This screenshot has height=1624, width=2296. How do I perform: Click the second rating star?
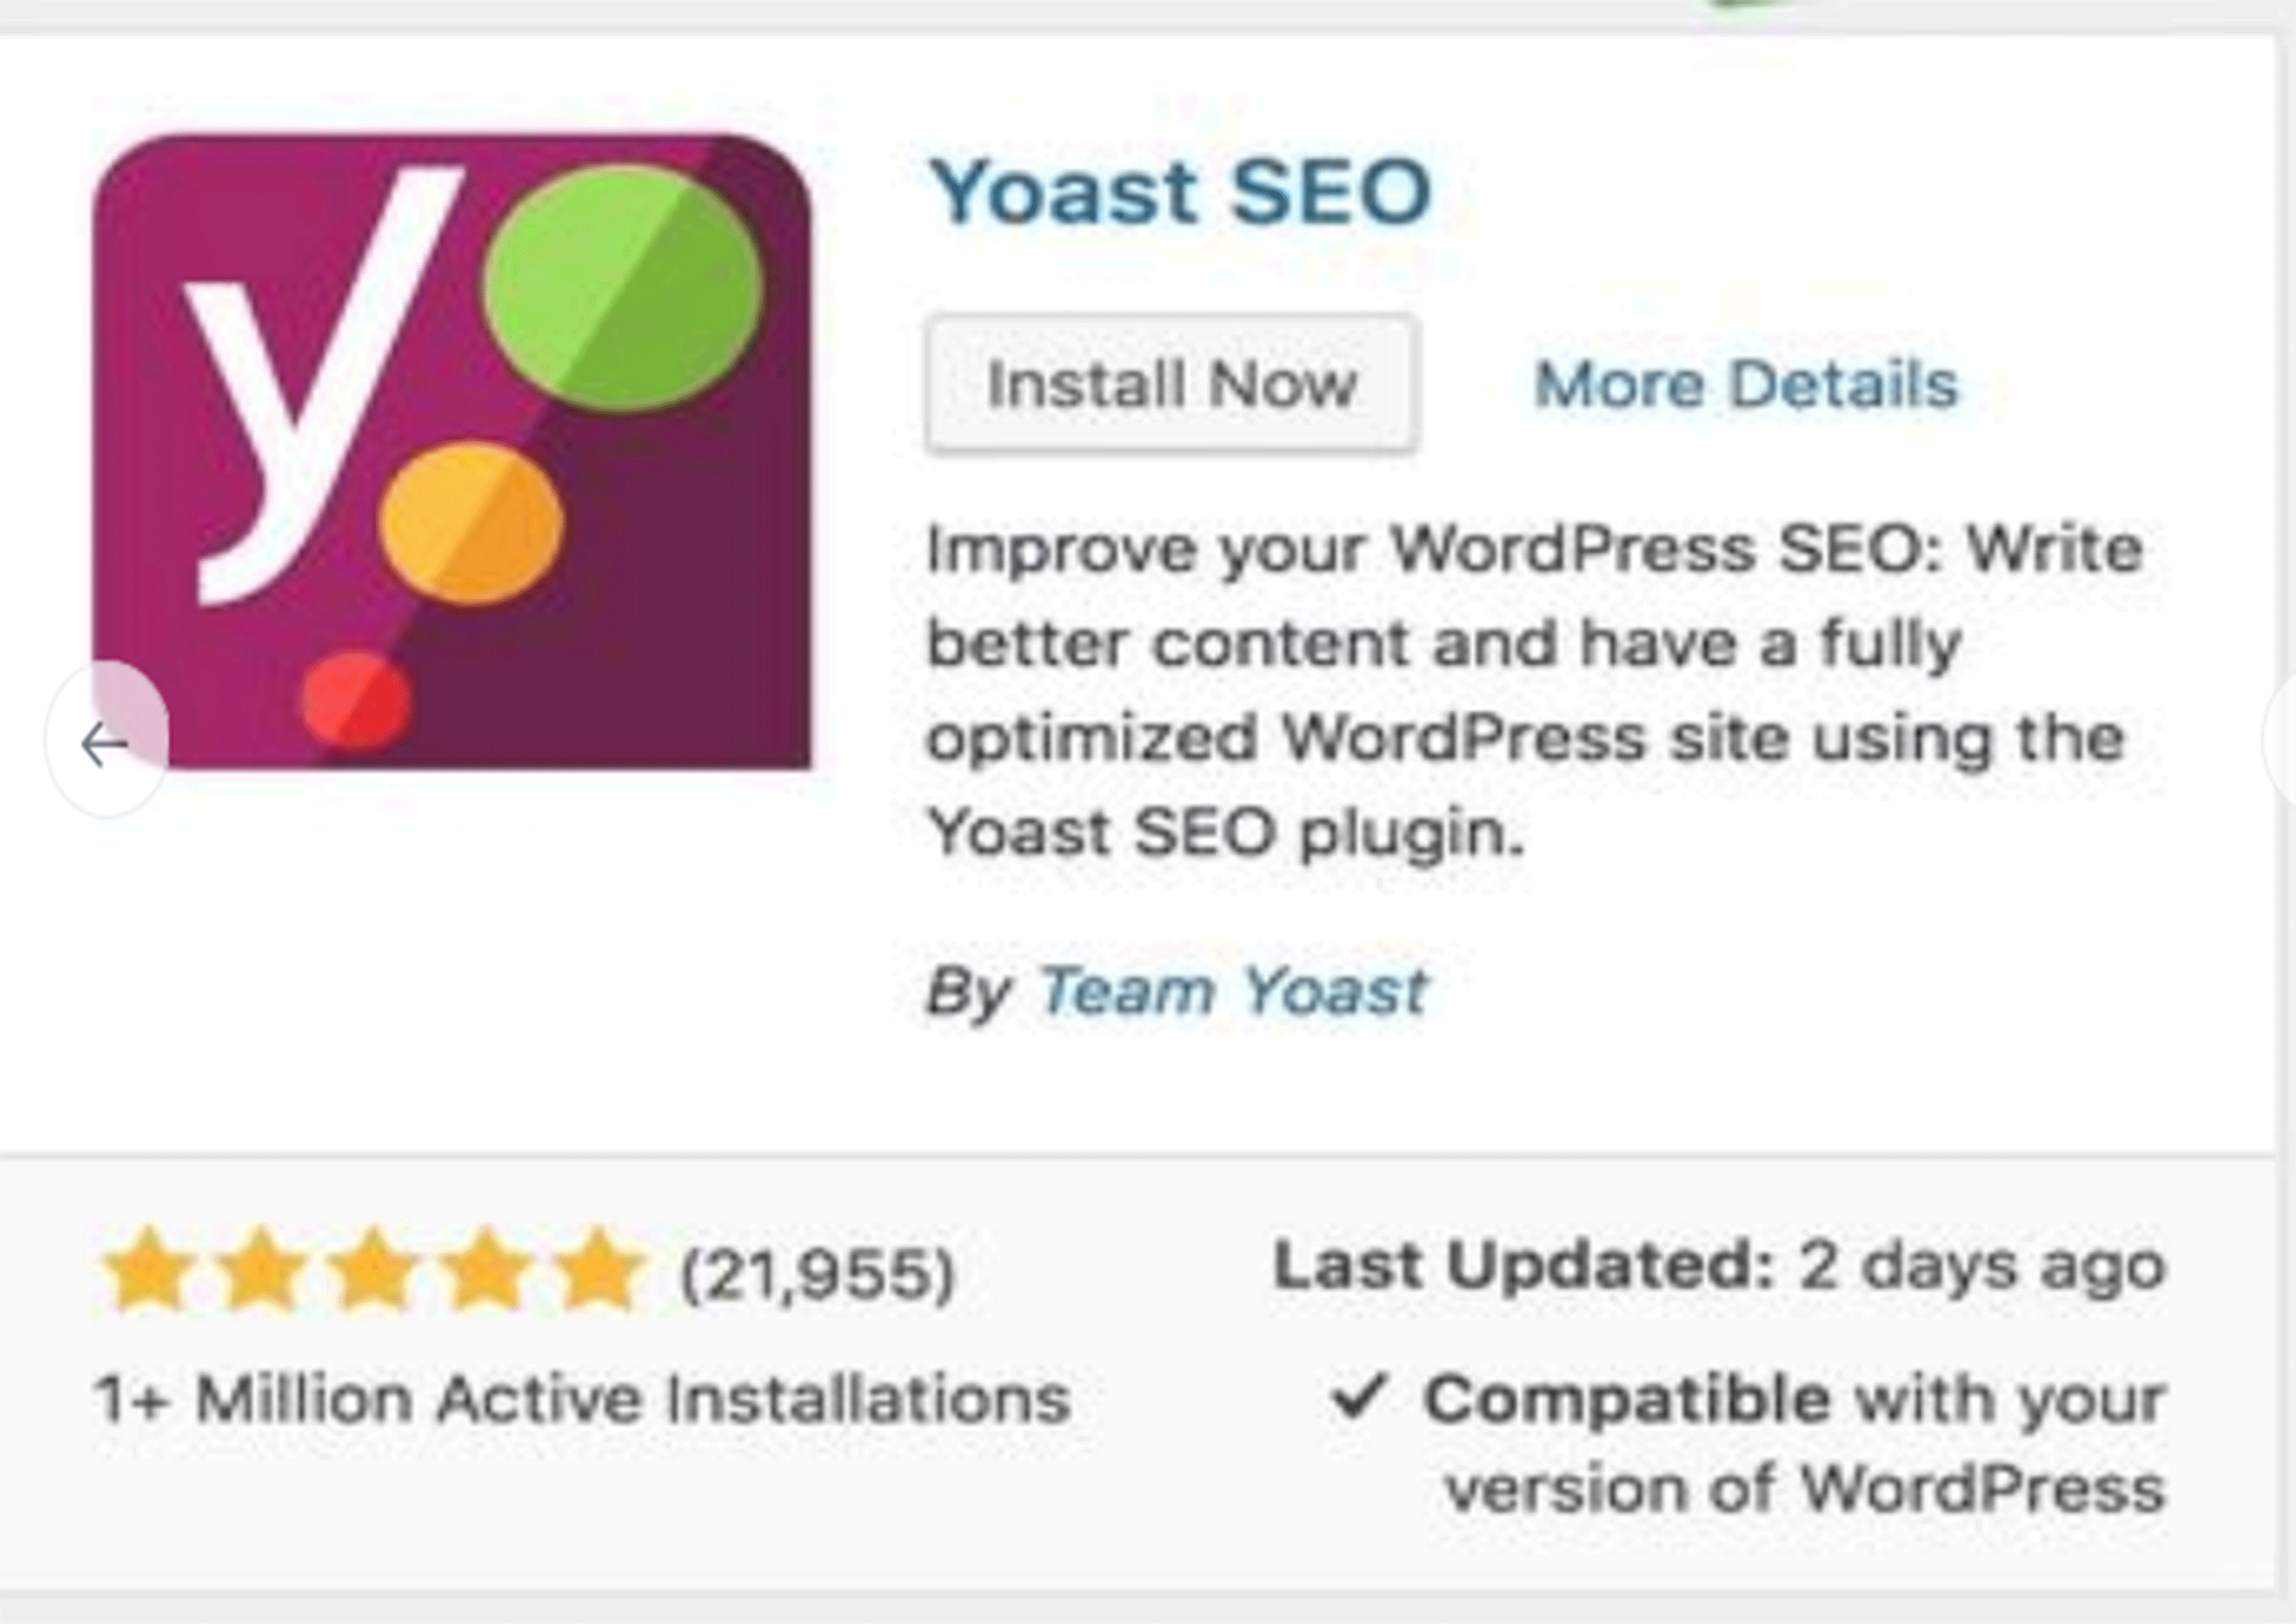coord(261,1268)
